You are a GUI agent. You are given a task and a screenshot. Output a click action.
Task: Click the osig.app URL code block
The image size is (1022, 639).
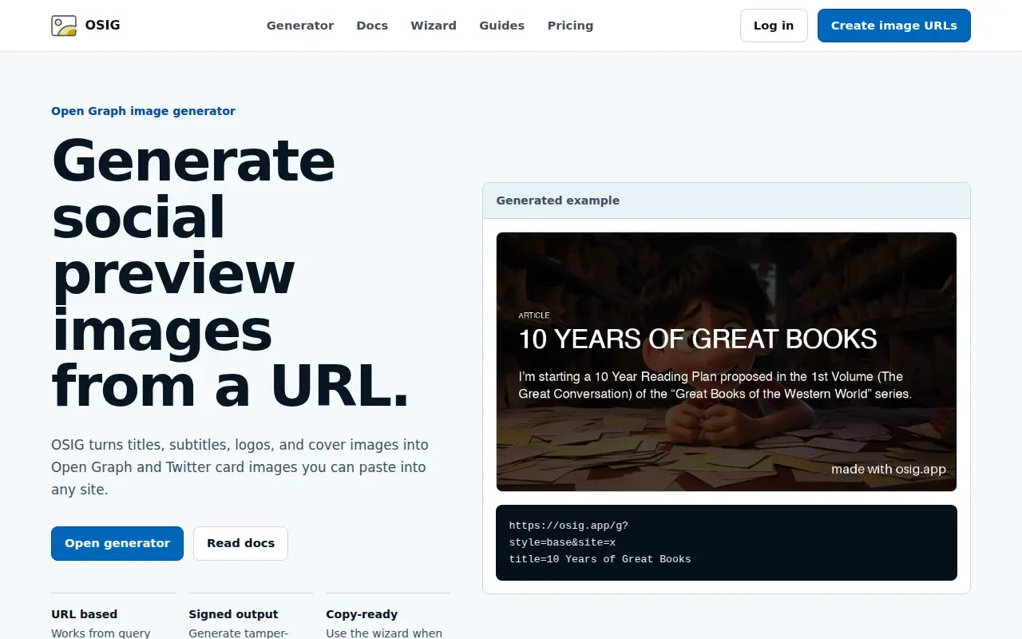point(726,542)
